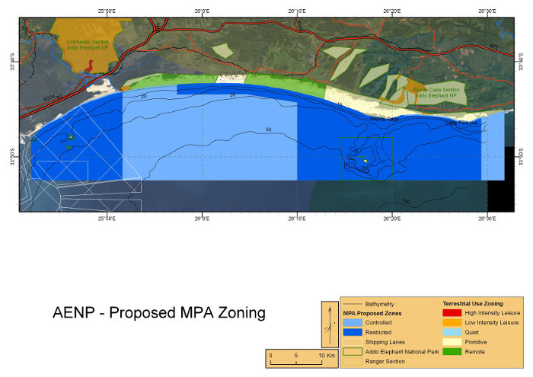Click the 'Restricted' legend label
The height and width of the screenshot is (377, 533).
click(x=378, y=333)
